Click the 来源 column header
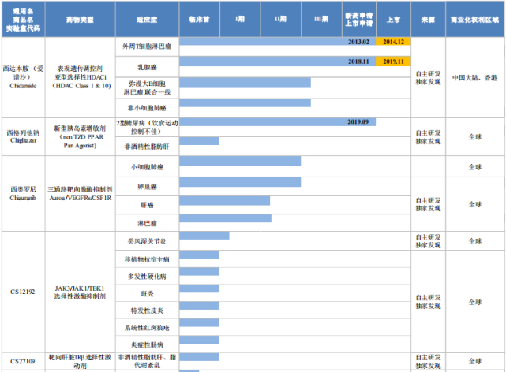Screen dimensions: 506x372 [428, 20]
